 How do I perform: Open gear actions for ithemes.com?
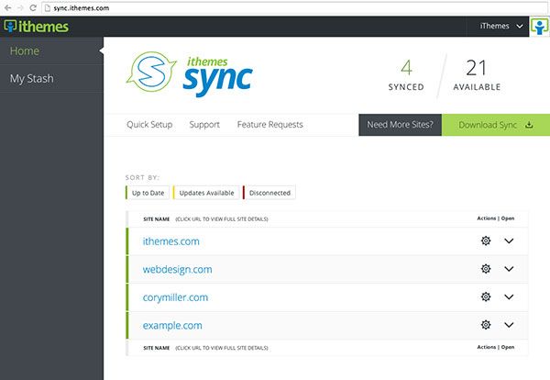click(x=486, y=240)
